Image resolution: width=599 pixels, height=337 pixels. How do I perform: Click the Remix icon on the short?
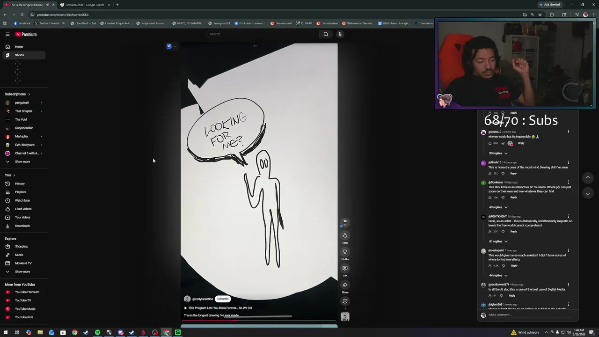[x=345, y=301]
